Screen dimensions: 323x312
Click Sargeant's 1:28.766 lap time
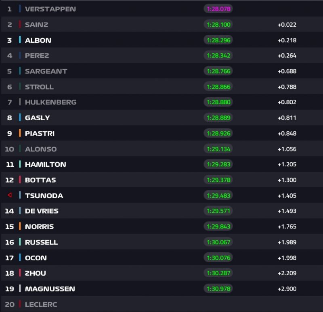218,71
